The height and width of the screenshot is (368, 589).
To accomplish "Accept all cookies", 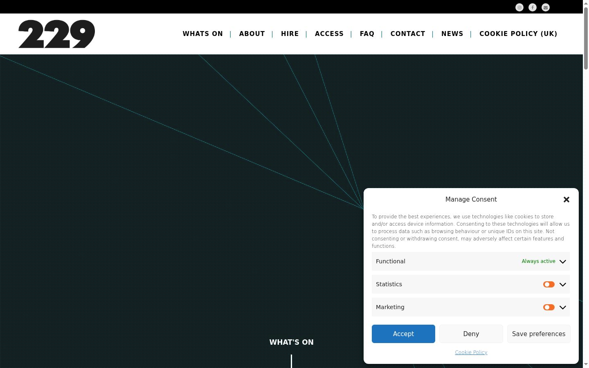I will pyautogui.click(x=403, y=334).
